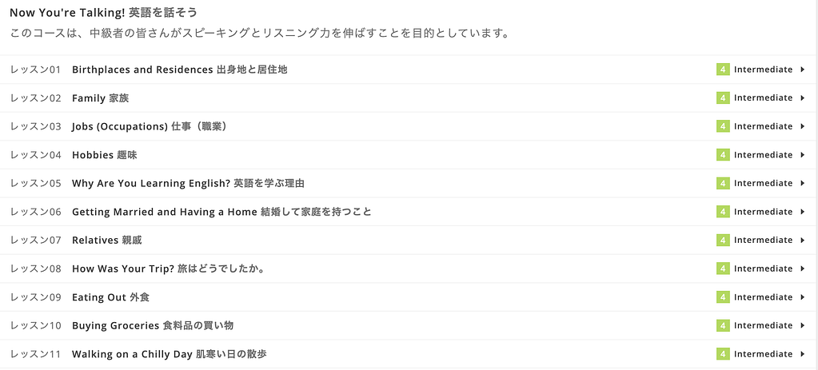Image resolution: width=818 pixels, height=370 pixels.
Task: Click level badge for Buying Groceries
Action: click(x=723, y=326)
